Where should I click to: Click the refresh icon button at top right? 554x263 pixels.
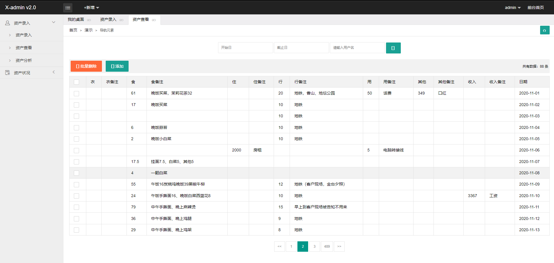(545, 30)
